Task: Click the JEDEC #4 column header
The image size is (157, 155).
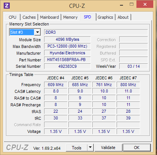Action: (56, 78)
